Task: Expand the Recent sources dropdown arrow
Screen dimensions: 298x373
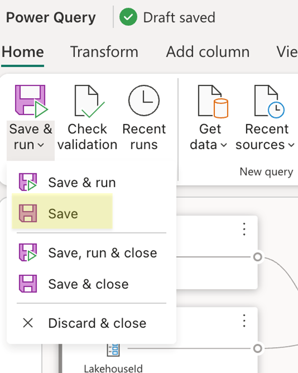Action: pos(292,145)
